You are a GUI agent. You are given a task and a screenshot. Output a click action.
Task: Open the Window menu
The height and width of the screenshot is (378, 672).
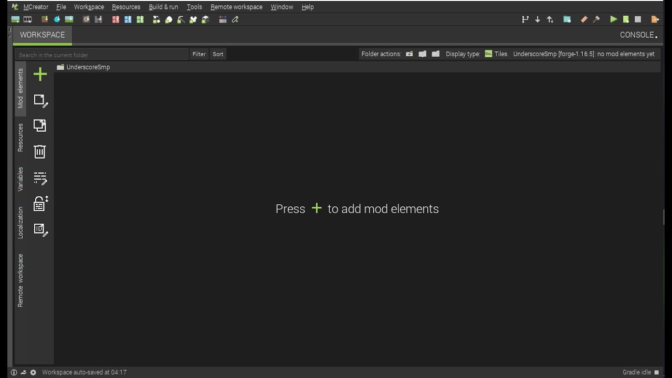282,7
